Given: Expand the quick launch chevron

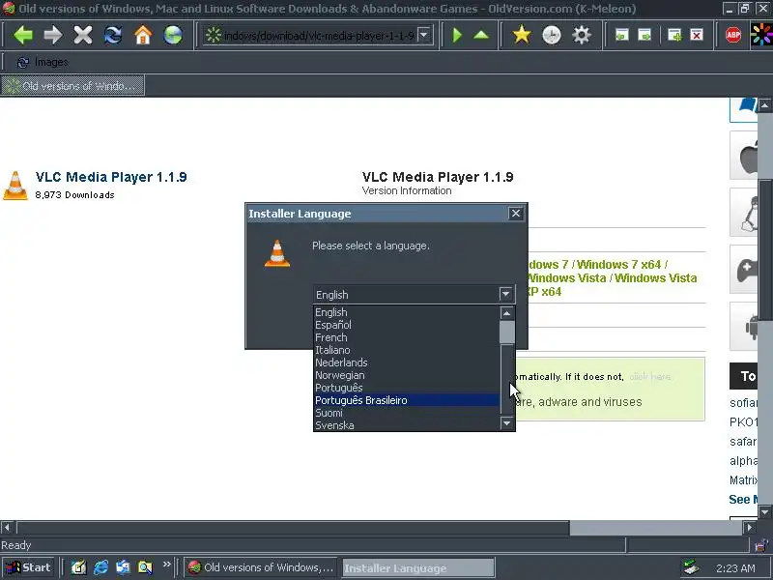Looking at the screenshot, I should pos(166,565).
